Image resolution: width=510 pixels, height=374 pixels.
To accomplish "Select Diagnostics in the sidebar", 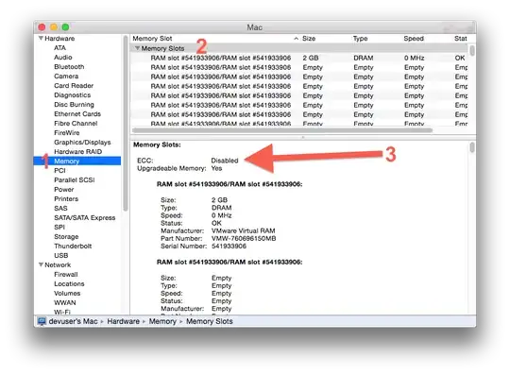I will tap(72, 95).
